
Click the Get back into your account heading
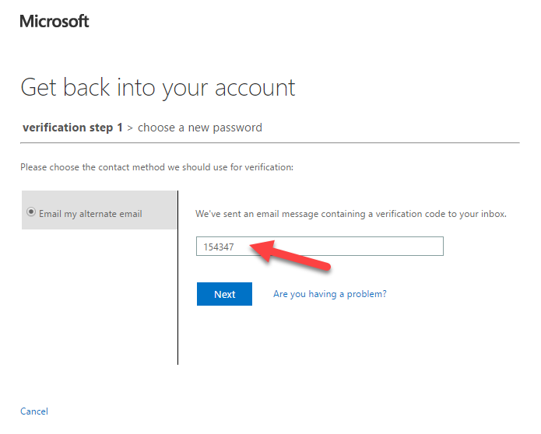(158, 88)
